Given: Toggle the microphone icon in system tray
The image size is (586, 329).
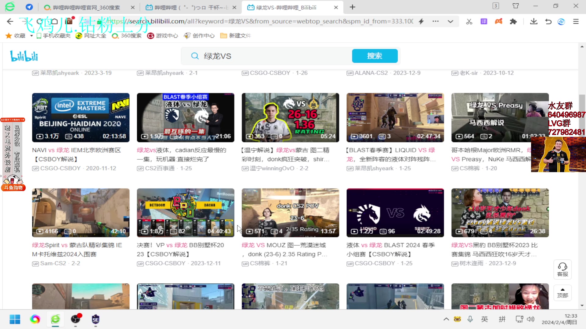Looking at the screenshot, I should (470, 319).
